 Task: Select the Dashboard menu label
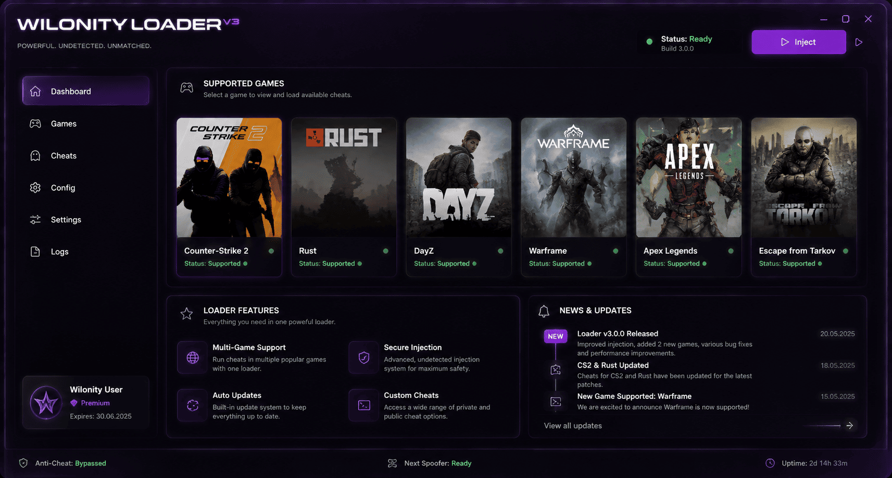71,91
